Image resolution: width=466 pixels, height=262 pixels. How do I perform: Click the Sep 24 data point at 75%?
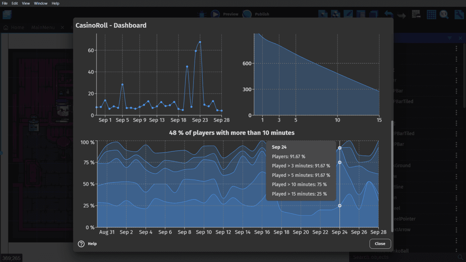click(339, 162)
